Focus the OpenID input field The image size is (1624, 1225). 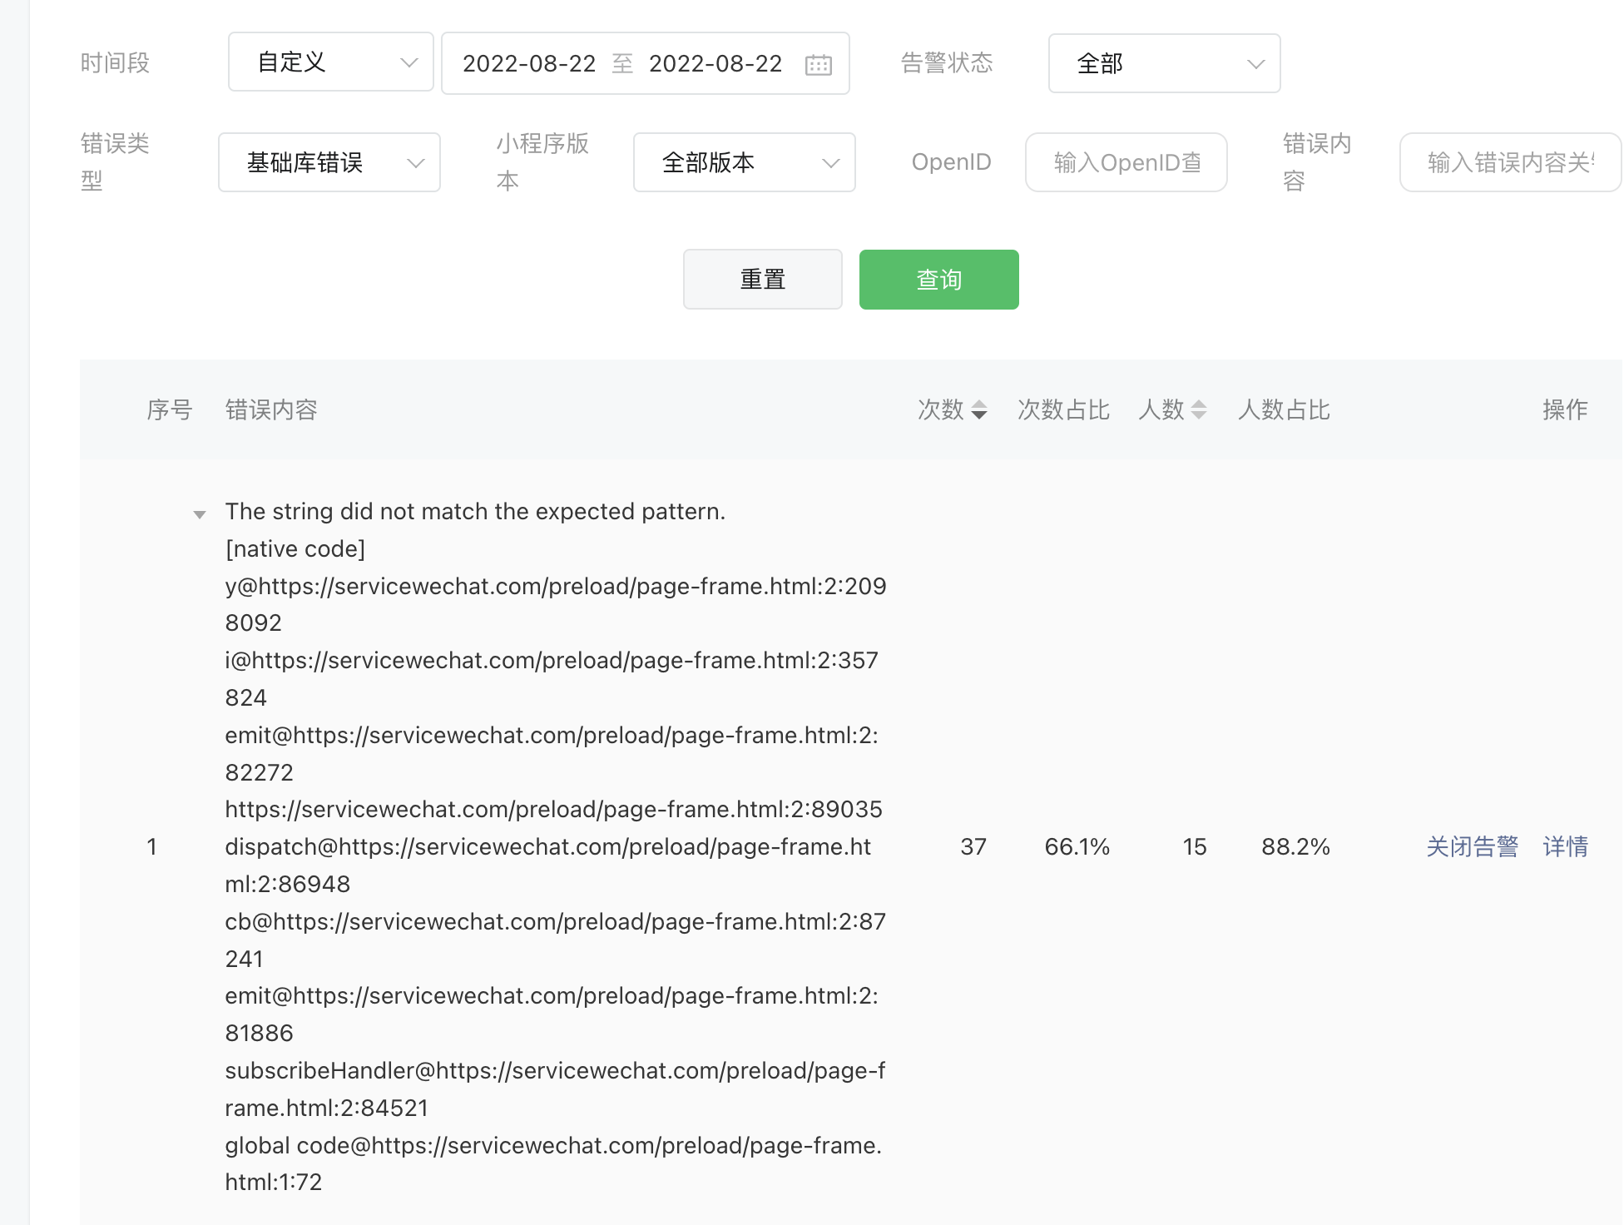point(1126,162)
